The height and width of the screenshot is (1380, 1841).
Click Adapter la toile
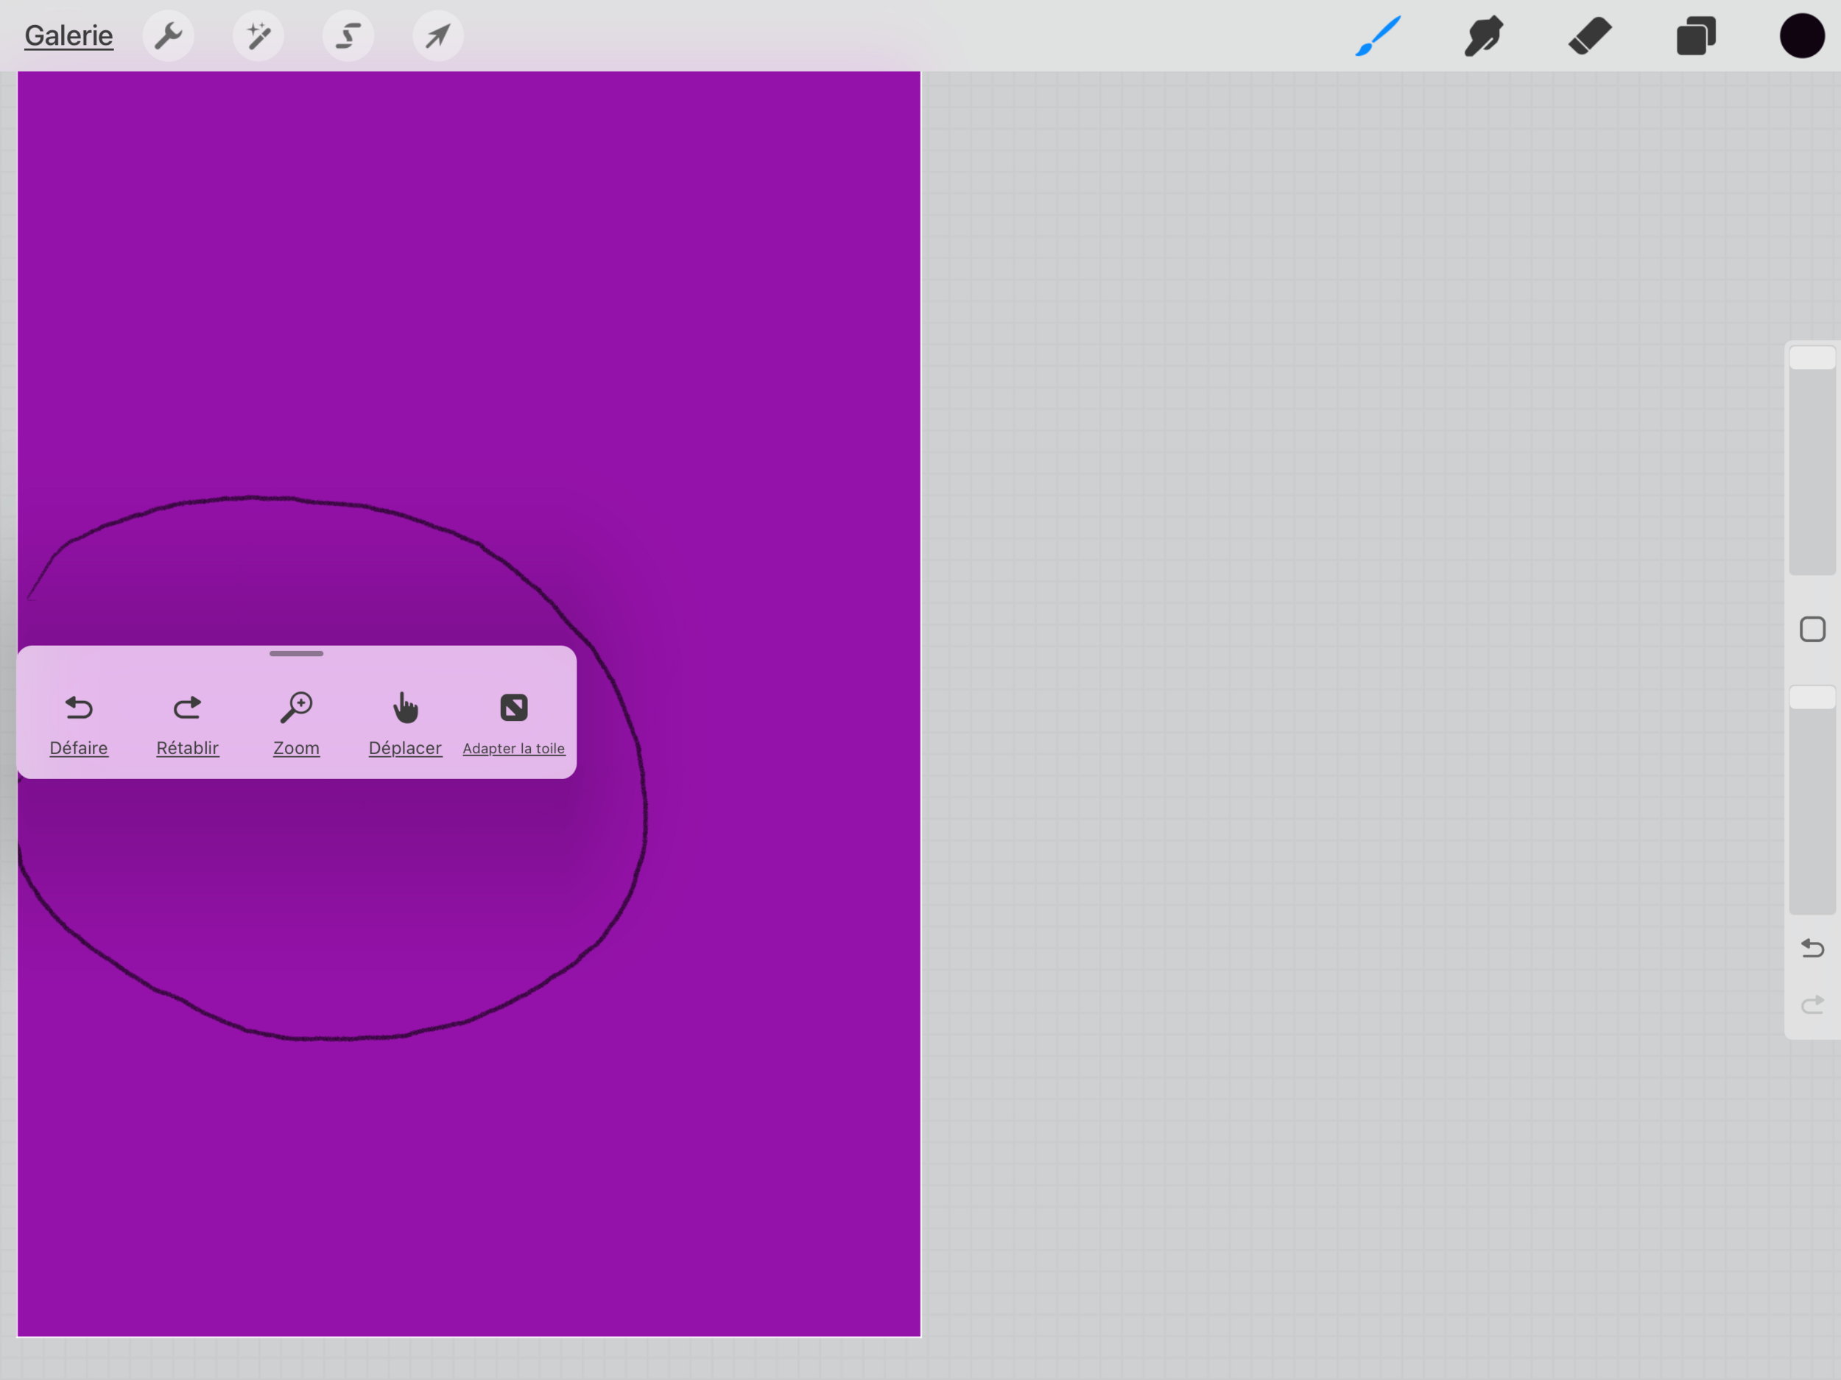[x=513, y=722]
